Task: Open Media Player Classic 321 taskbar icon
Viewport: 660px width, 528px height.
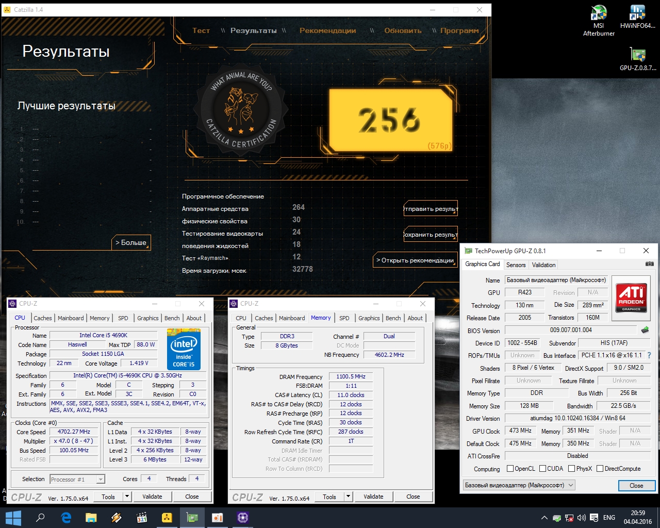Action: coord(142,518)
